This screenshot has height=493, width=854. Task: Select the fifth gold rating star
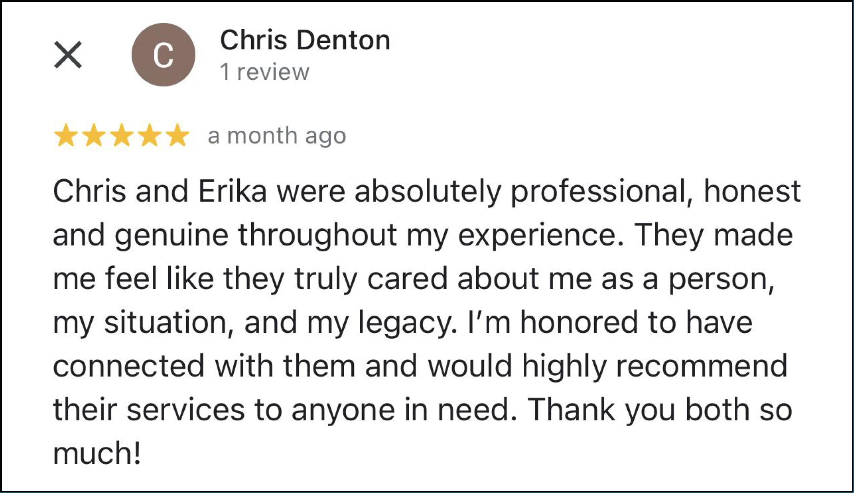click(x=177, y=135)
